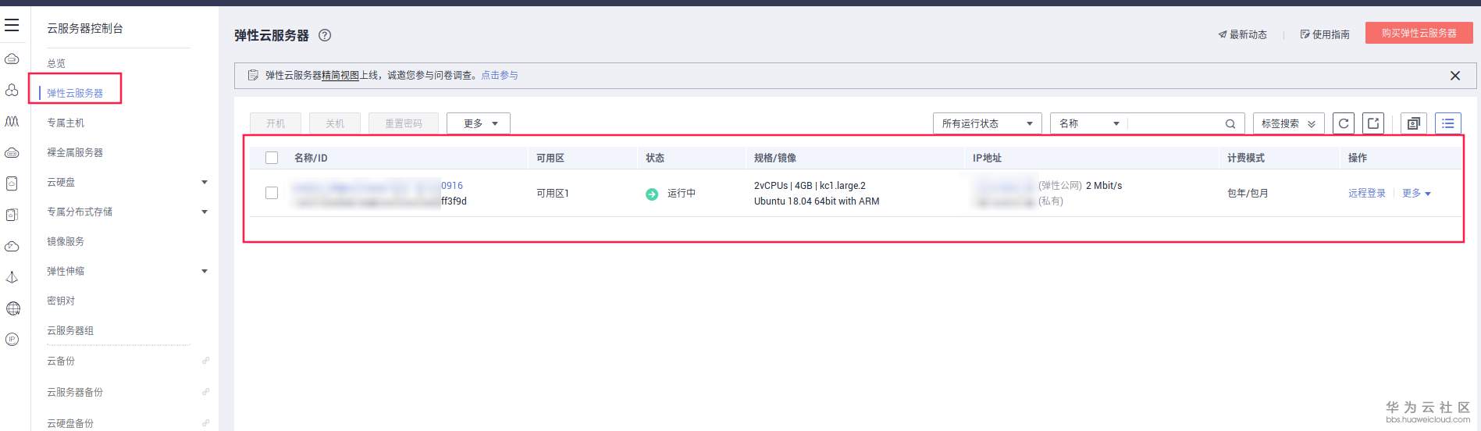Viewport: 1481px width, 431px height.
Task: Click the three-circle cluster icon in left strip
Action: [x=12, y=90]
